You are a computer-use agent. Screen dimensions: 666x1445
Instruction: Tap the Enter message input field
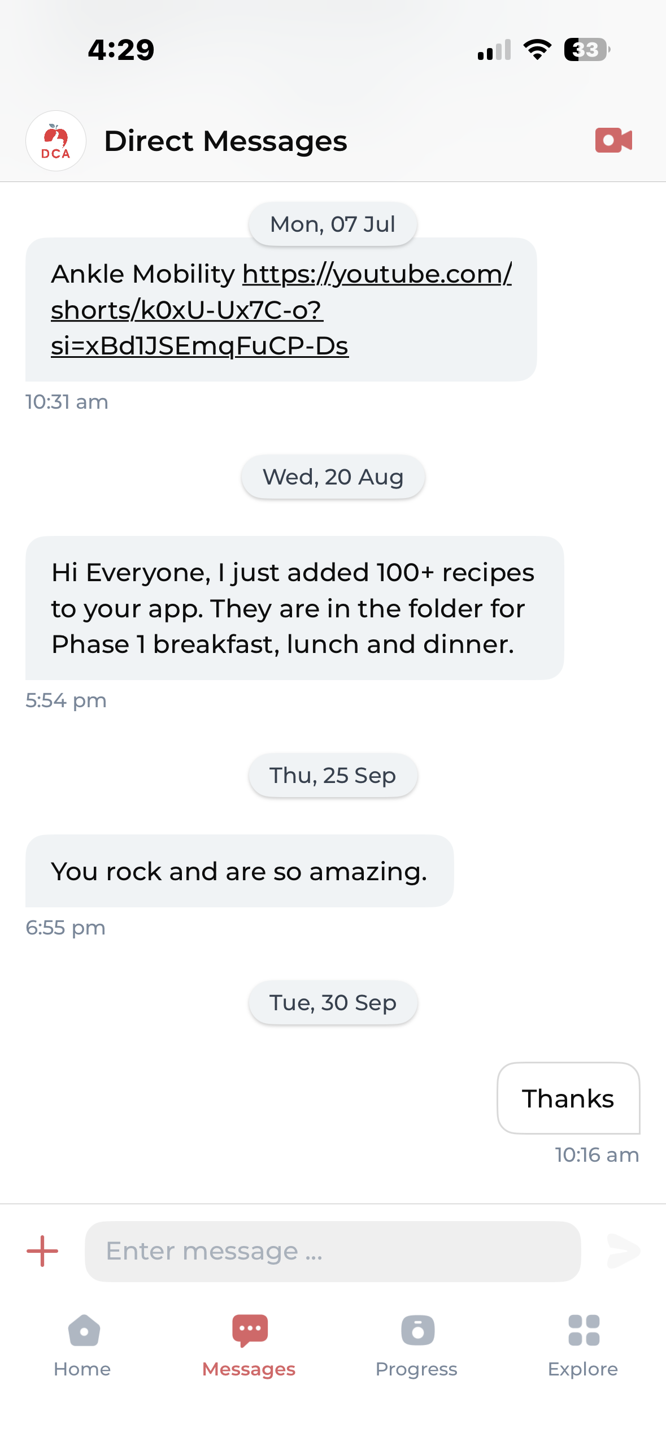point(333,1251)
